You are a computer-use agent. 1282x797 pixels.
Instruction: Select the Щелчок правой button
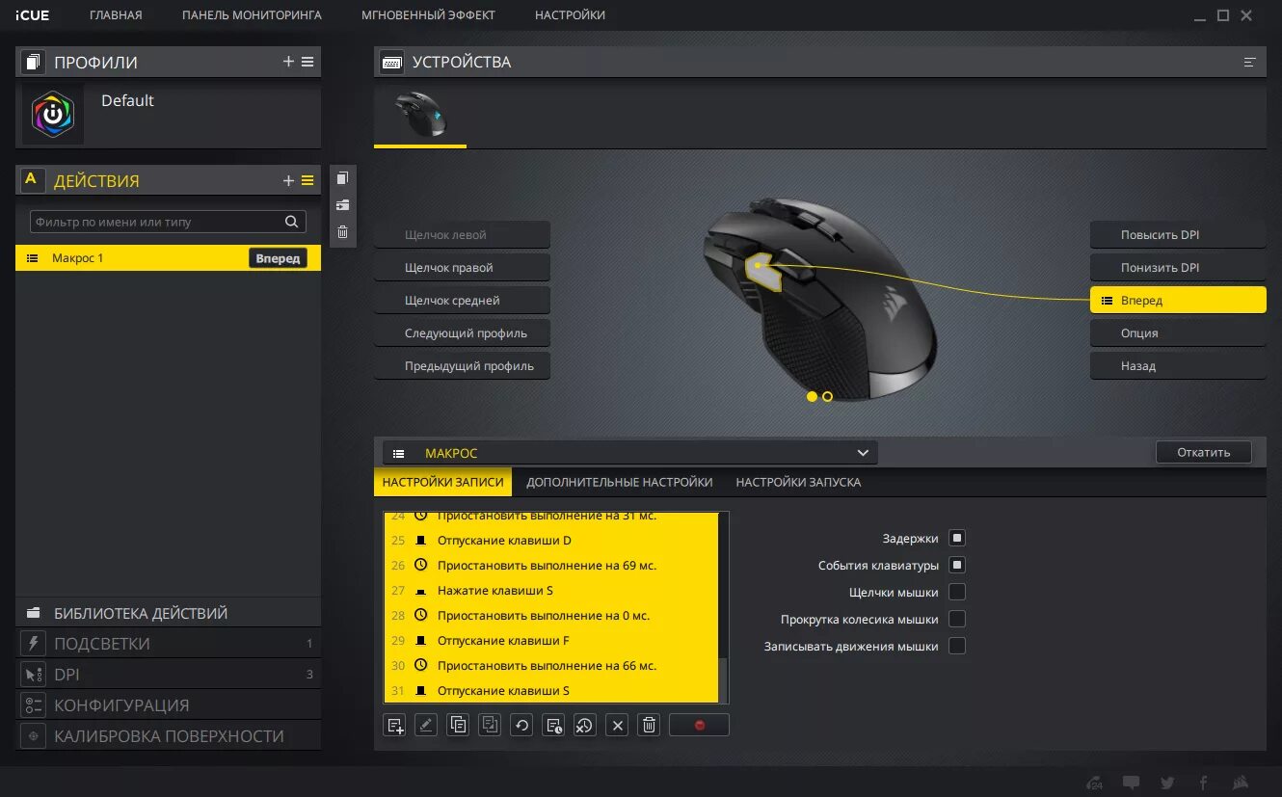(462, 267)
